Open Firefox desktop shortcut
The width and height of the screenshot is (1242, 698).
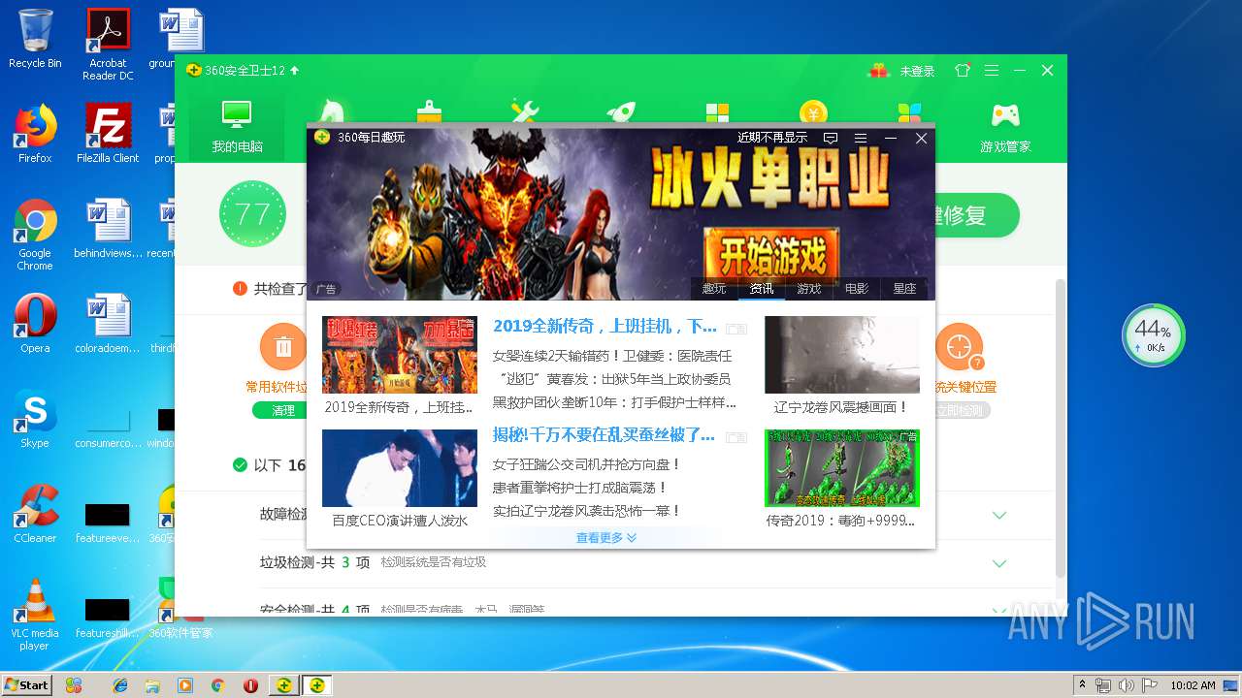(x=35, y=134)
